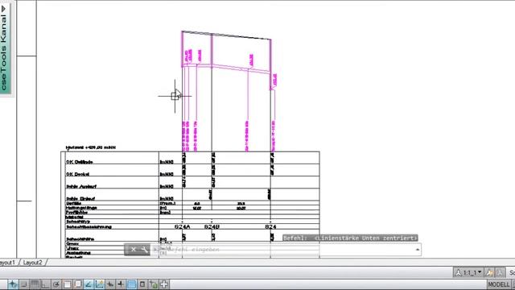This screenshot has width=515, height=290.
Task: Click the Selection Cycling icon
Action: click(154, 284)
